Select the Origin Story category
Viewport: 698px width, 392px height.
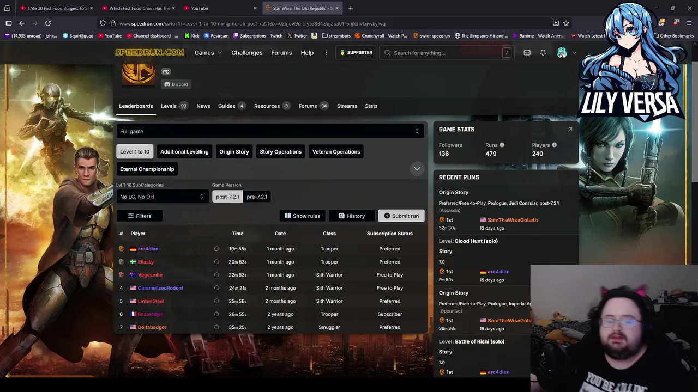[x=234, y=152]
